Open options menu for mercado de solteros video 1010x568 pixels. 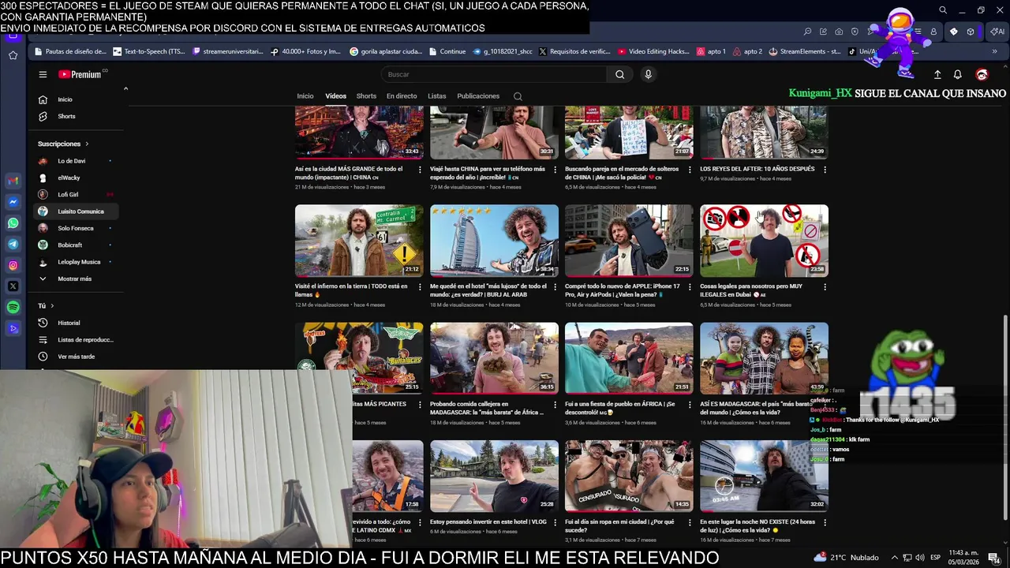(690, 169)
